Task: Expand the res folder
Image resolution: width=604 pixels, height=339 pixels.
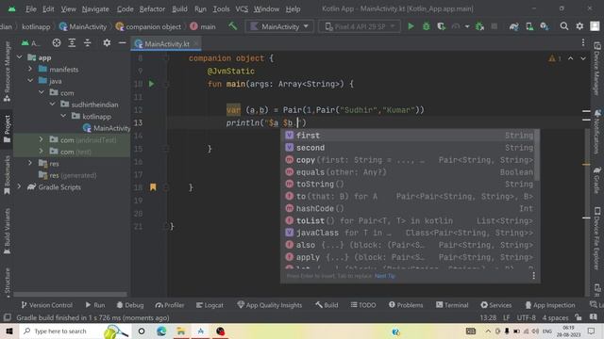Action: 30,163
